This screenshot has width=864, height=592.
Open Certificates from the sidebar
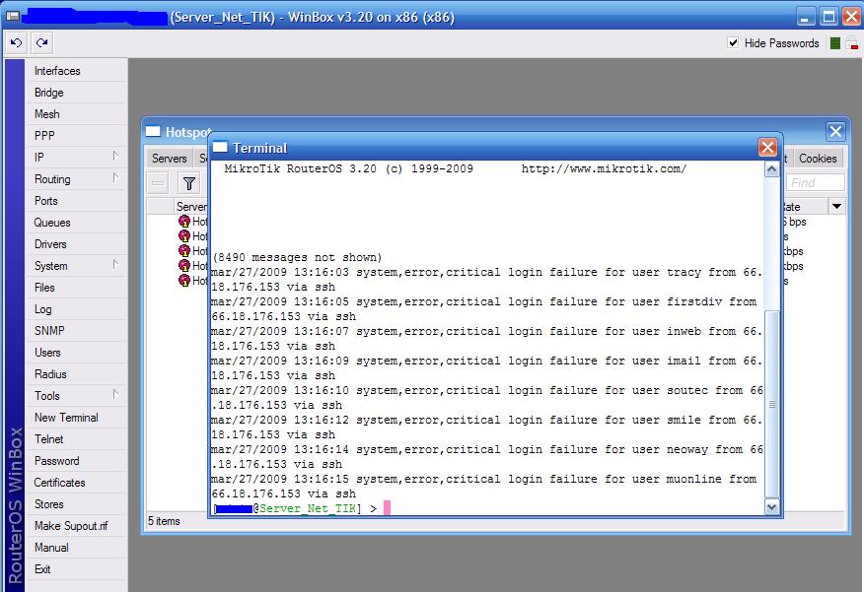59,483
